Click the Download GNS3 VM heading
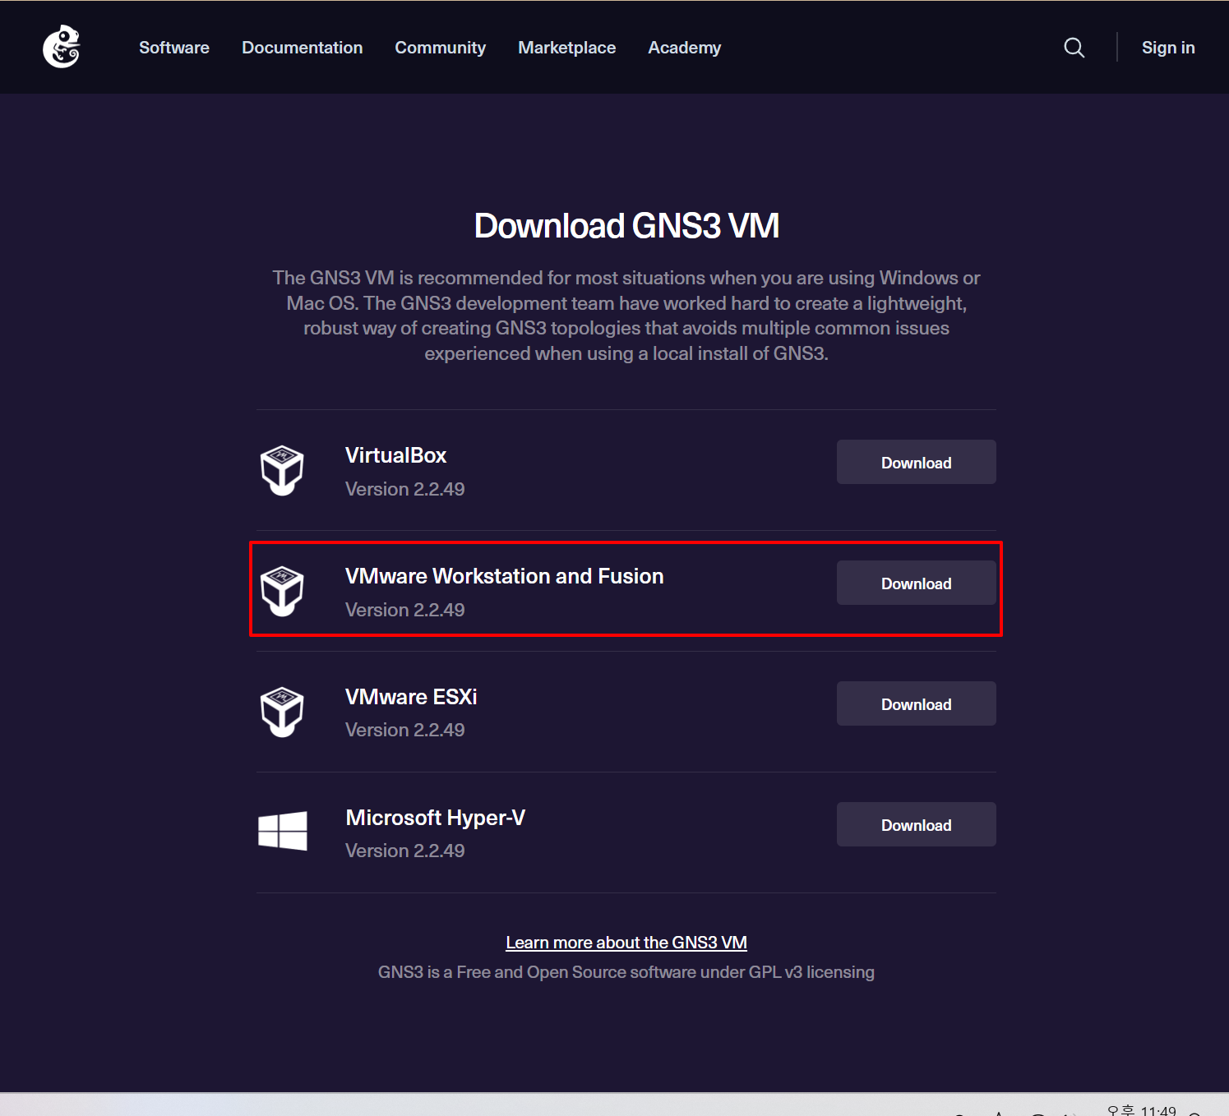The width and height of the screenshot is (1229, 1116). 626,226
